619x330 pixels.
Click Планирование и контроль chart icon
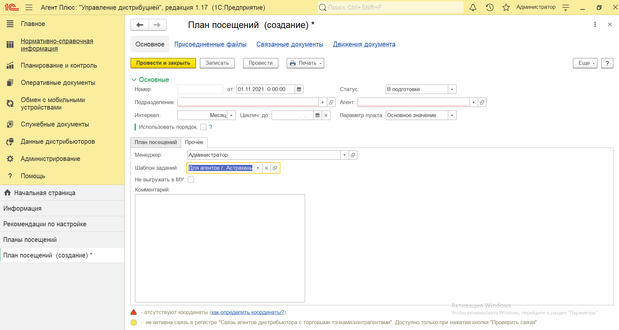point(10,65)
